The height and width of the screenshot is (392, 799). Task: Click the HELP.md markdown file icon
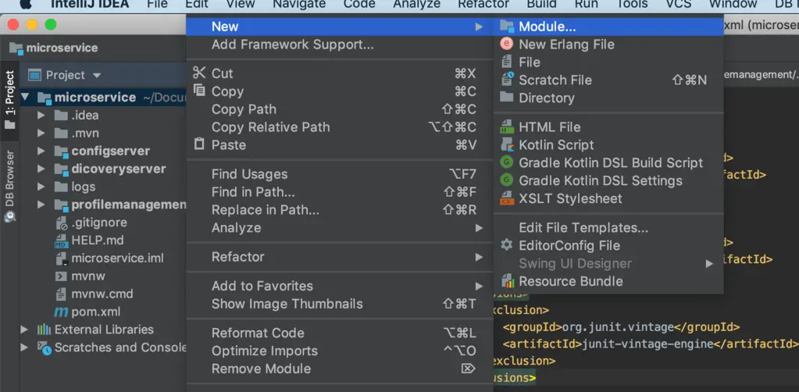pos(61,241)
